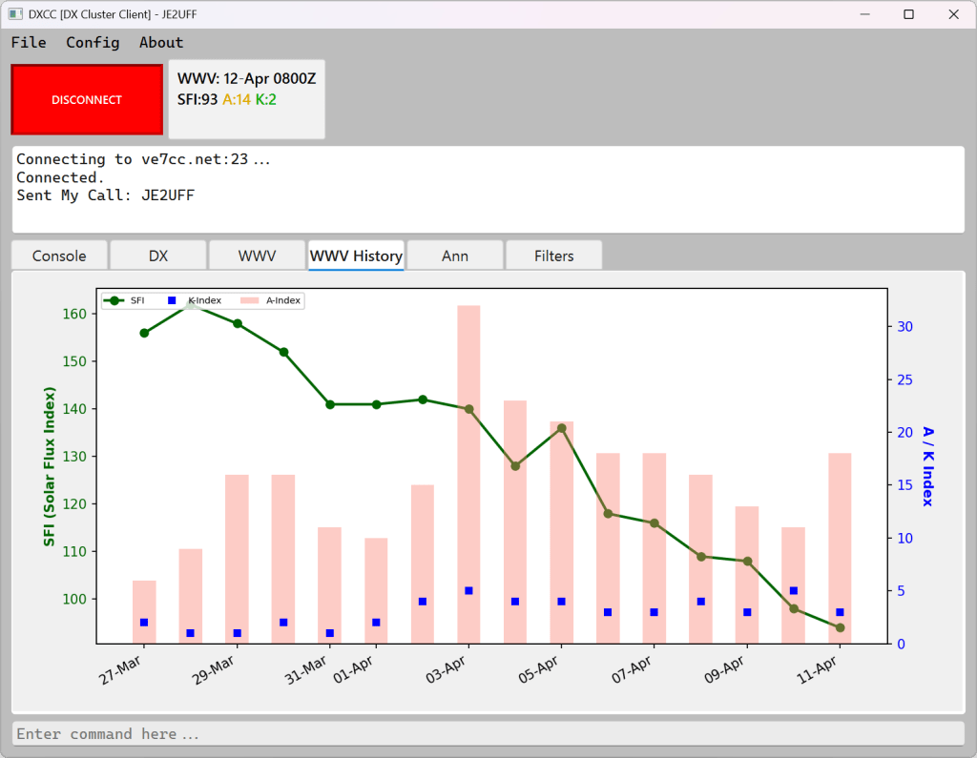The image size is (977, 758).
Task: Click the WWV solar status panel
Action: [x=246, y=99]
